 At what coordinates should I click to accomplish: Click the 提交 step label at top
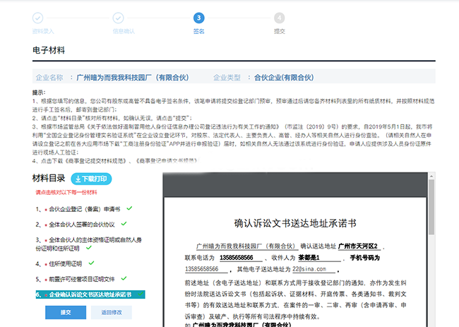[279, 31]
